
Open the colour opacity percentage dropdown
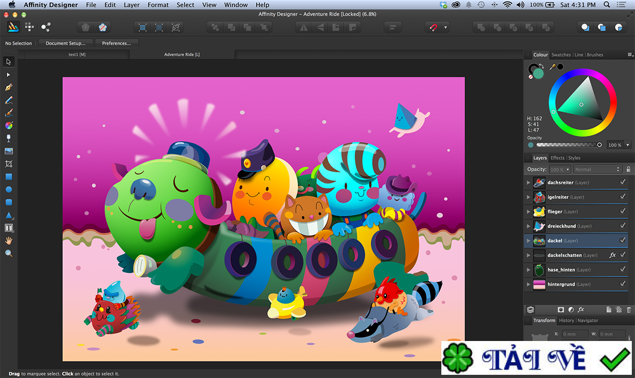(x=628, y=145)
